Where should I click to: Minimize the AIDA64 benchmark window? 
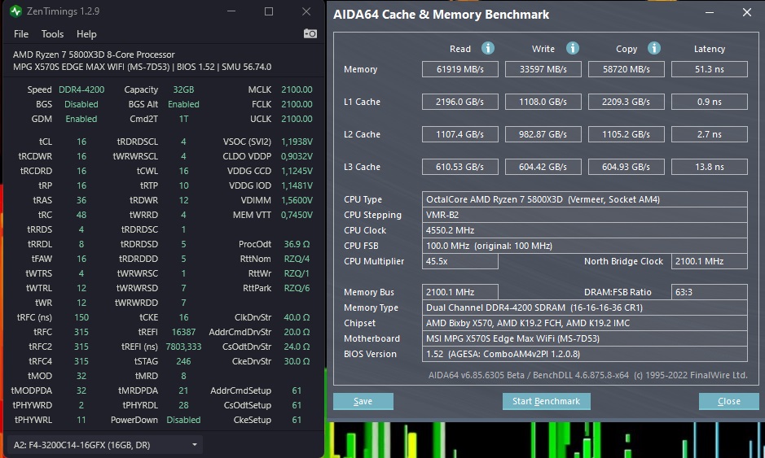click(x=710, y=12)
